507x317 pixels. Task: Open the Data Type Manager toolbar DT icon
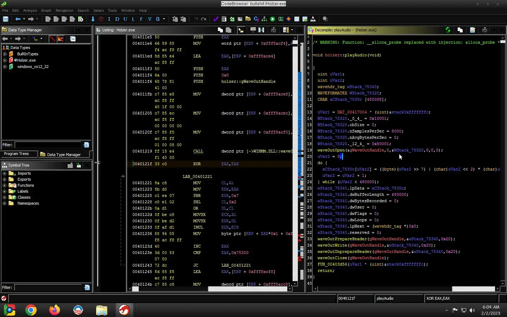click(248, 19)
